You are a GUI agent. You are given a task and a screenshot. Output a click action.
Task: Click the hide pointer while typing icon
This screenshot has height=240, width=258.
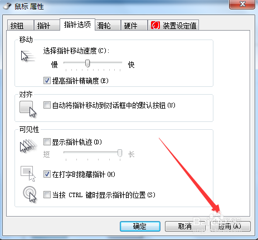click(28, 174)
